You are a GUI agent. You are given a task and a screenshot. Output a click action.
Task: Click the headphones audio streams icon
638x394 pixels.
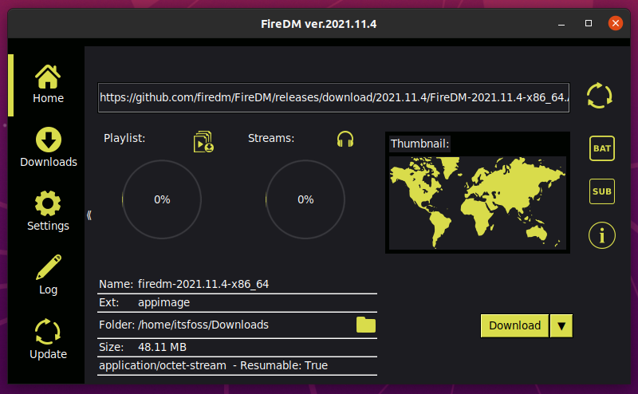point(345,139)
